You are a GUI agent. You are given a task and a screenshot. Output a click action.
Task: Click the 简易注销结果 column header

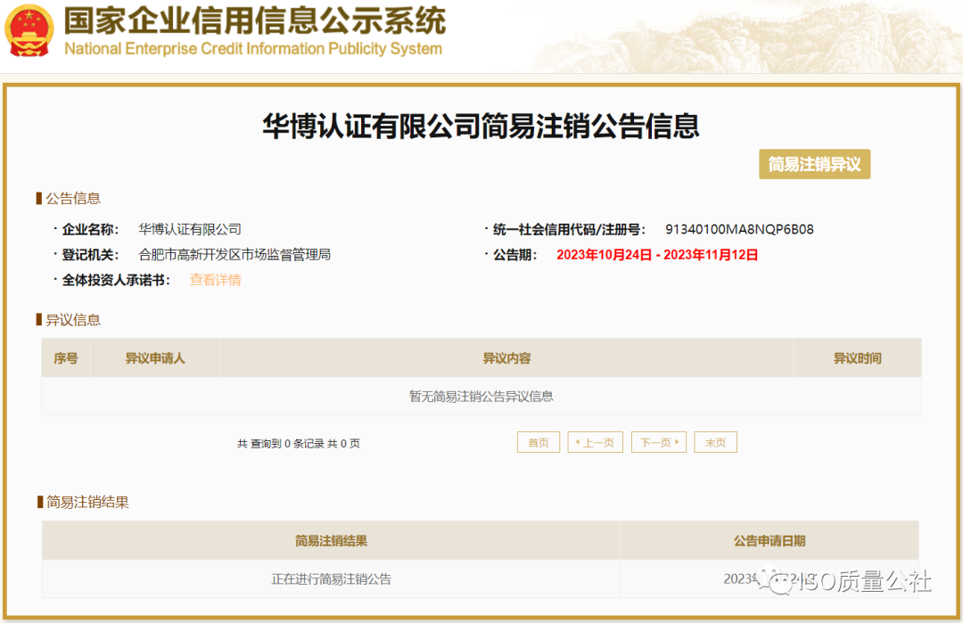[331, 541]
